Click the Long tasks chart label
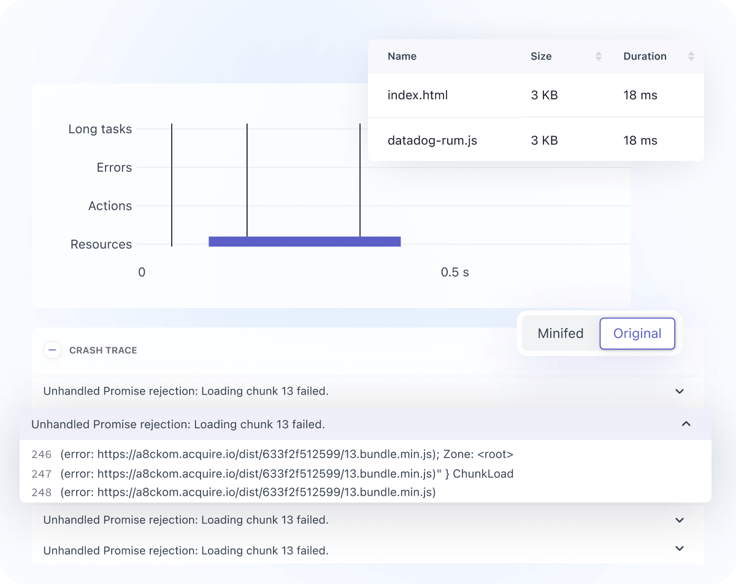The image size is (736, 584). click(100, 129)
